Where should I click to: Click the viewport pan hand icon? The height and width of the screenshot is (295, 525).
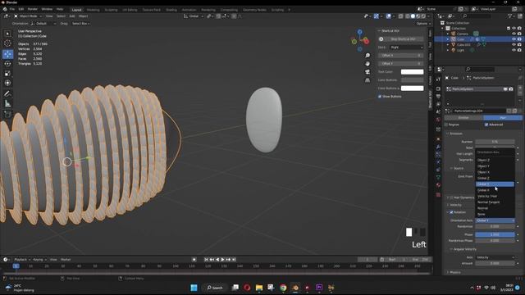(367, 64)
